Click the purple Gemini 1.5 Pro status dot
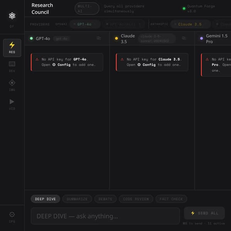 click(201, 38)
